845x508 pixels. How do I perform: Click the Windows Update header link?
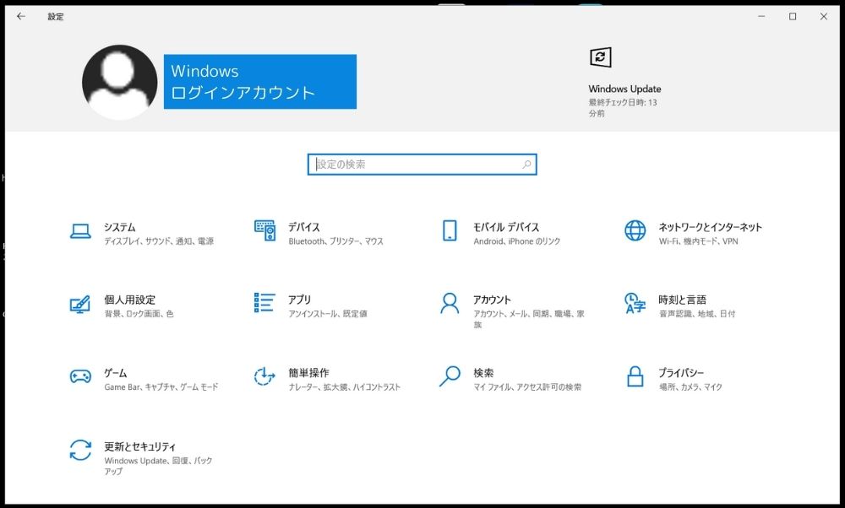point(624,89)
